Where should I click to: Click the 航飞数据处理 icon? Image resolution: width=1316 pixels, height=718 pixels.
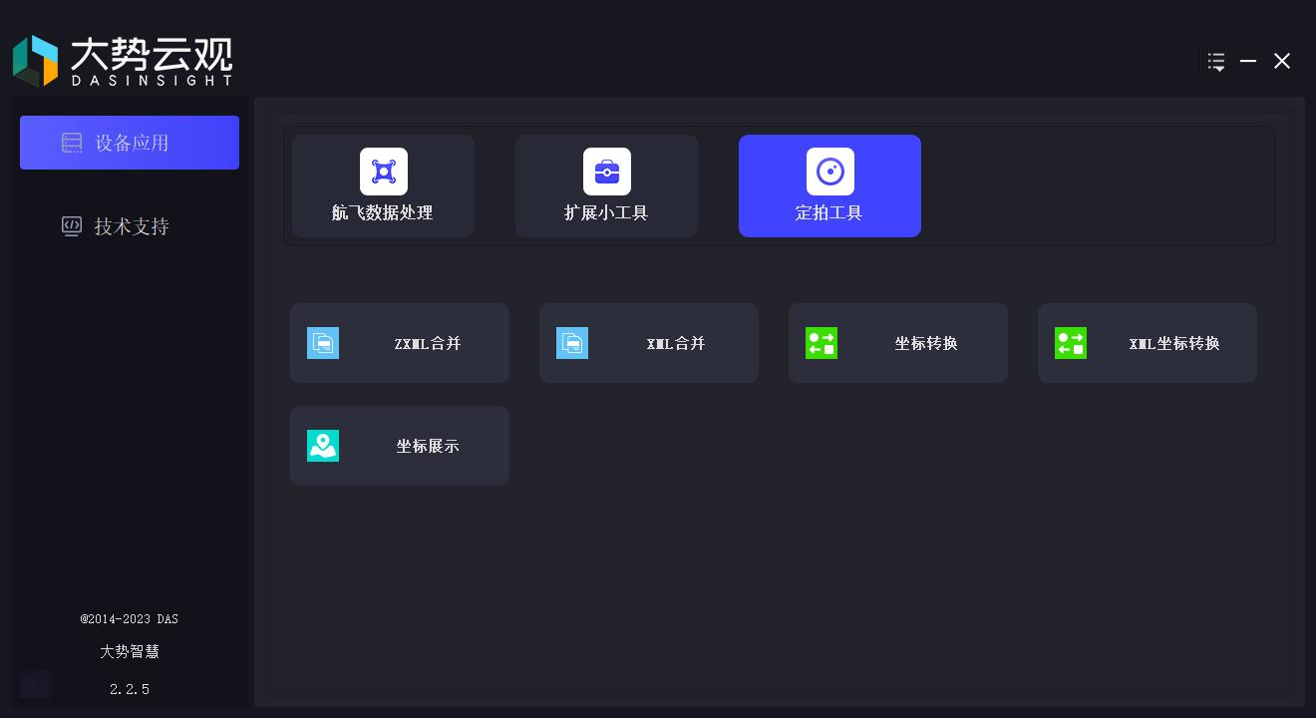click(384, 172)
